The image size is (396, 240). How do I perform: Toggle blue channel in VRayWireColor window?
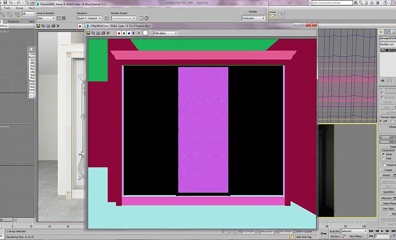[129, 33]
